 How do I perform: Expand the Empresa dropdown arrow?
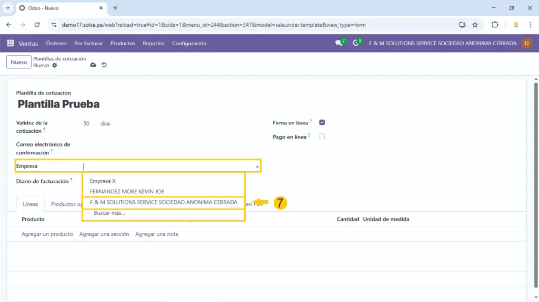[257, 166]
